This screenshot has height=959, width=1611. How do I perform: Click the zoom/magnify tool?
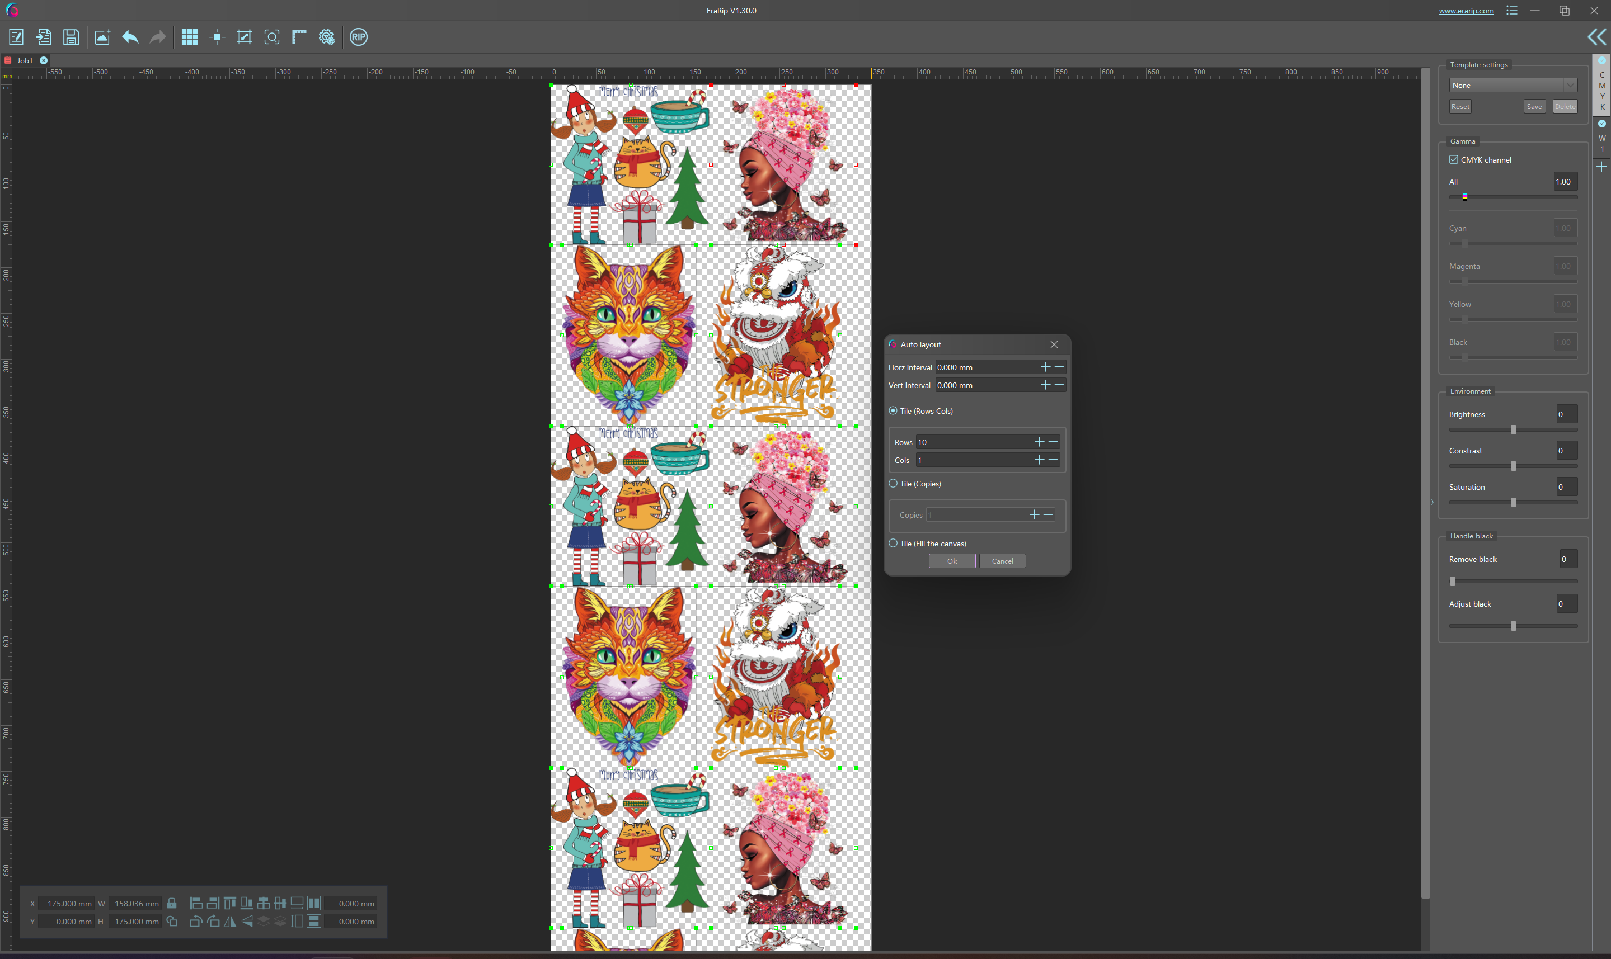(271, 36)
